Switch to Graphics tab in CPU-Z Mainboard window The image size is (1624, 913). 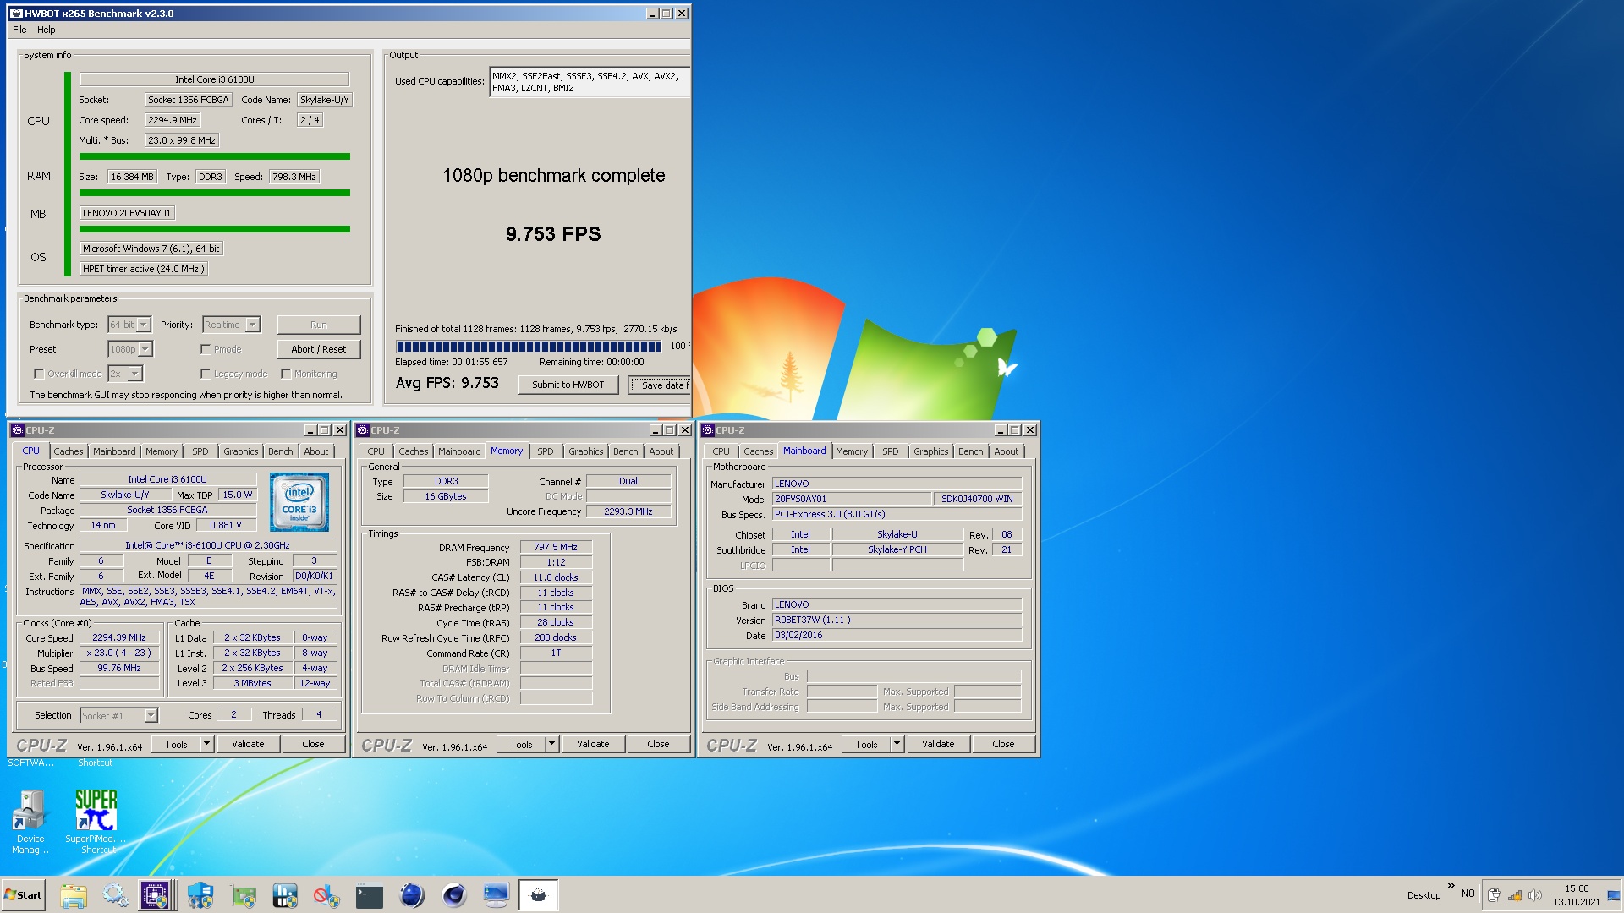pos(931,451)
